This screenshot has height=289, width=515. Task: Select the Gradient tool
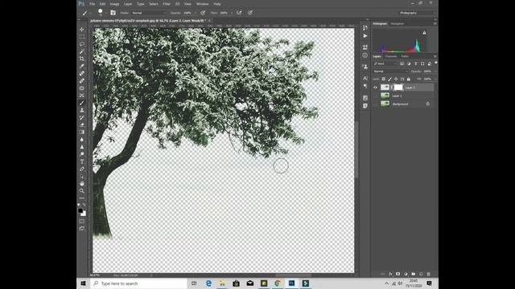[x=82, y=132]
